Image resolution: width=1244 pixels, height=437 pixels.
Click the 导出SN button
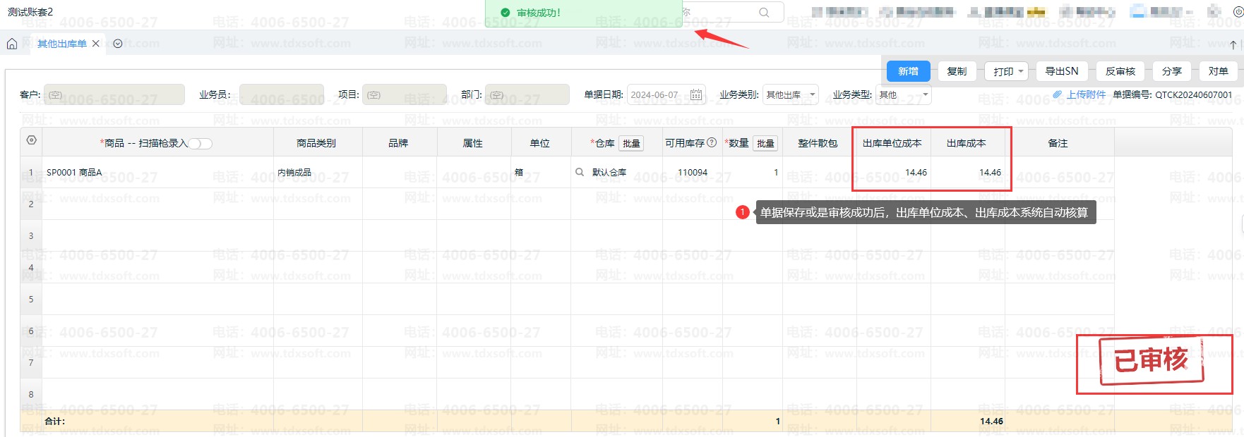pyautogui.click(x=1061, y=71)
